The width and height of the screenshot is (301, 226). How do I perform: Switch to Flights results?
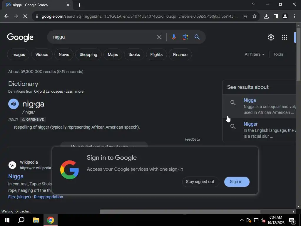(156, 54)
